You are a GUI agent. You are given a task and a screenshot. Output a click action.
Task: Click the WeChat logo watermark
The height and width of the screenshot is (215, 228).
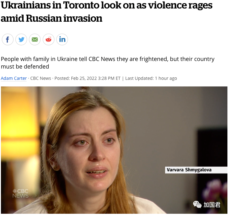[x=197, y=205]
